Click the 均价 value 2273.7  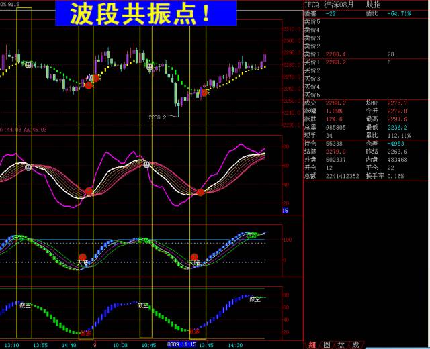click(x=397, y=103)
